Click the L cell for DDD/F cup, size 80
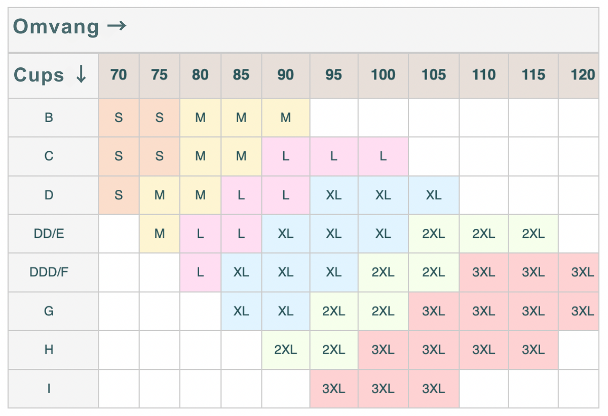608x416 pixels. 200,272
